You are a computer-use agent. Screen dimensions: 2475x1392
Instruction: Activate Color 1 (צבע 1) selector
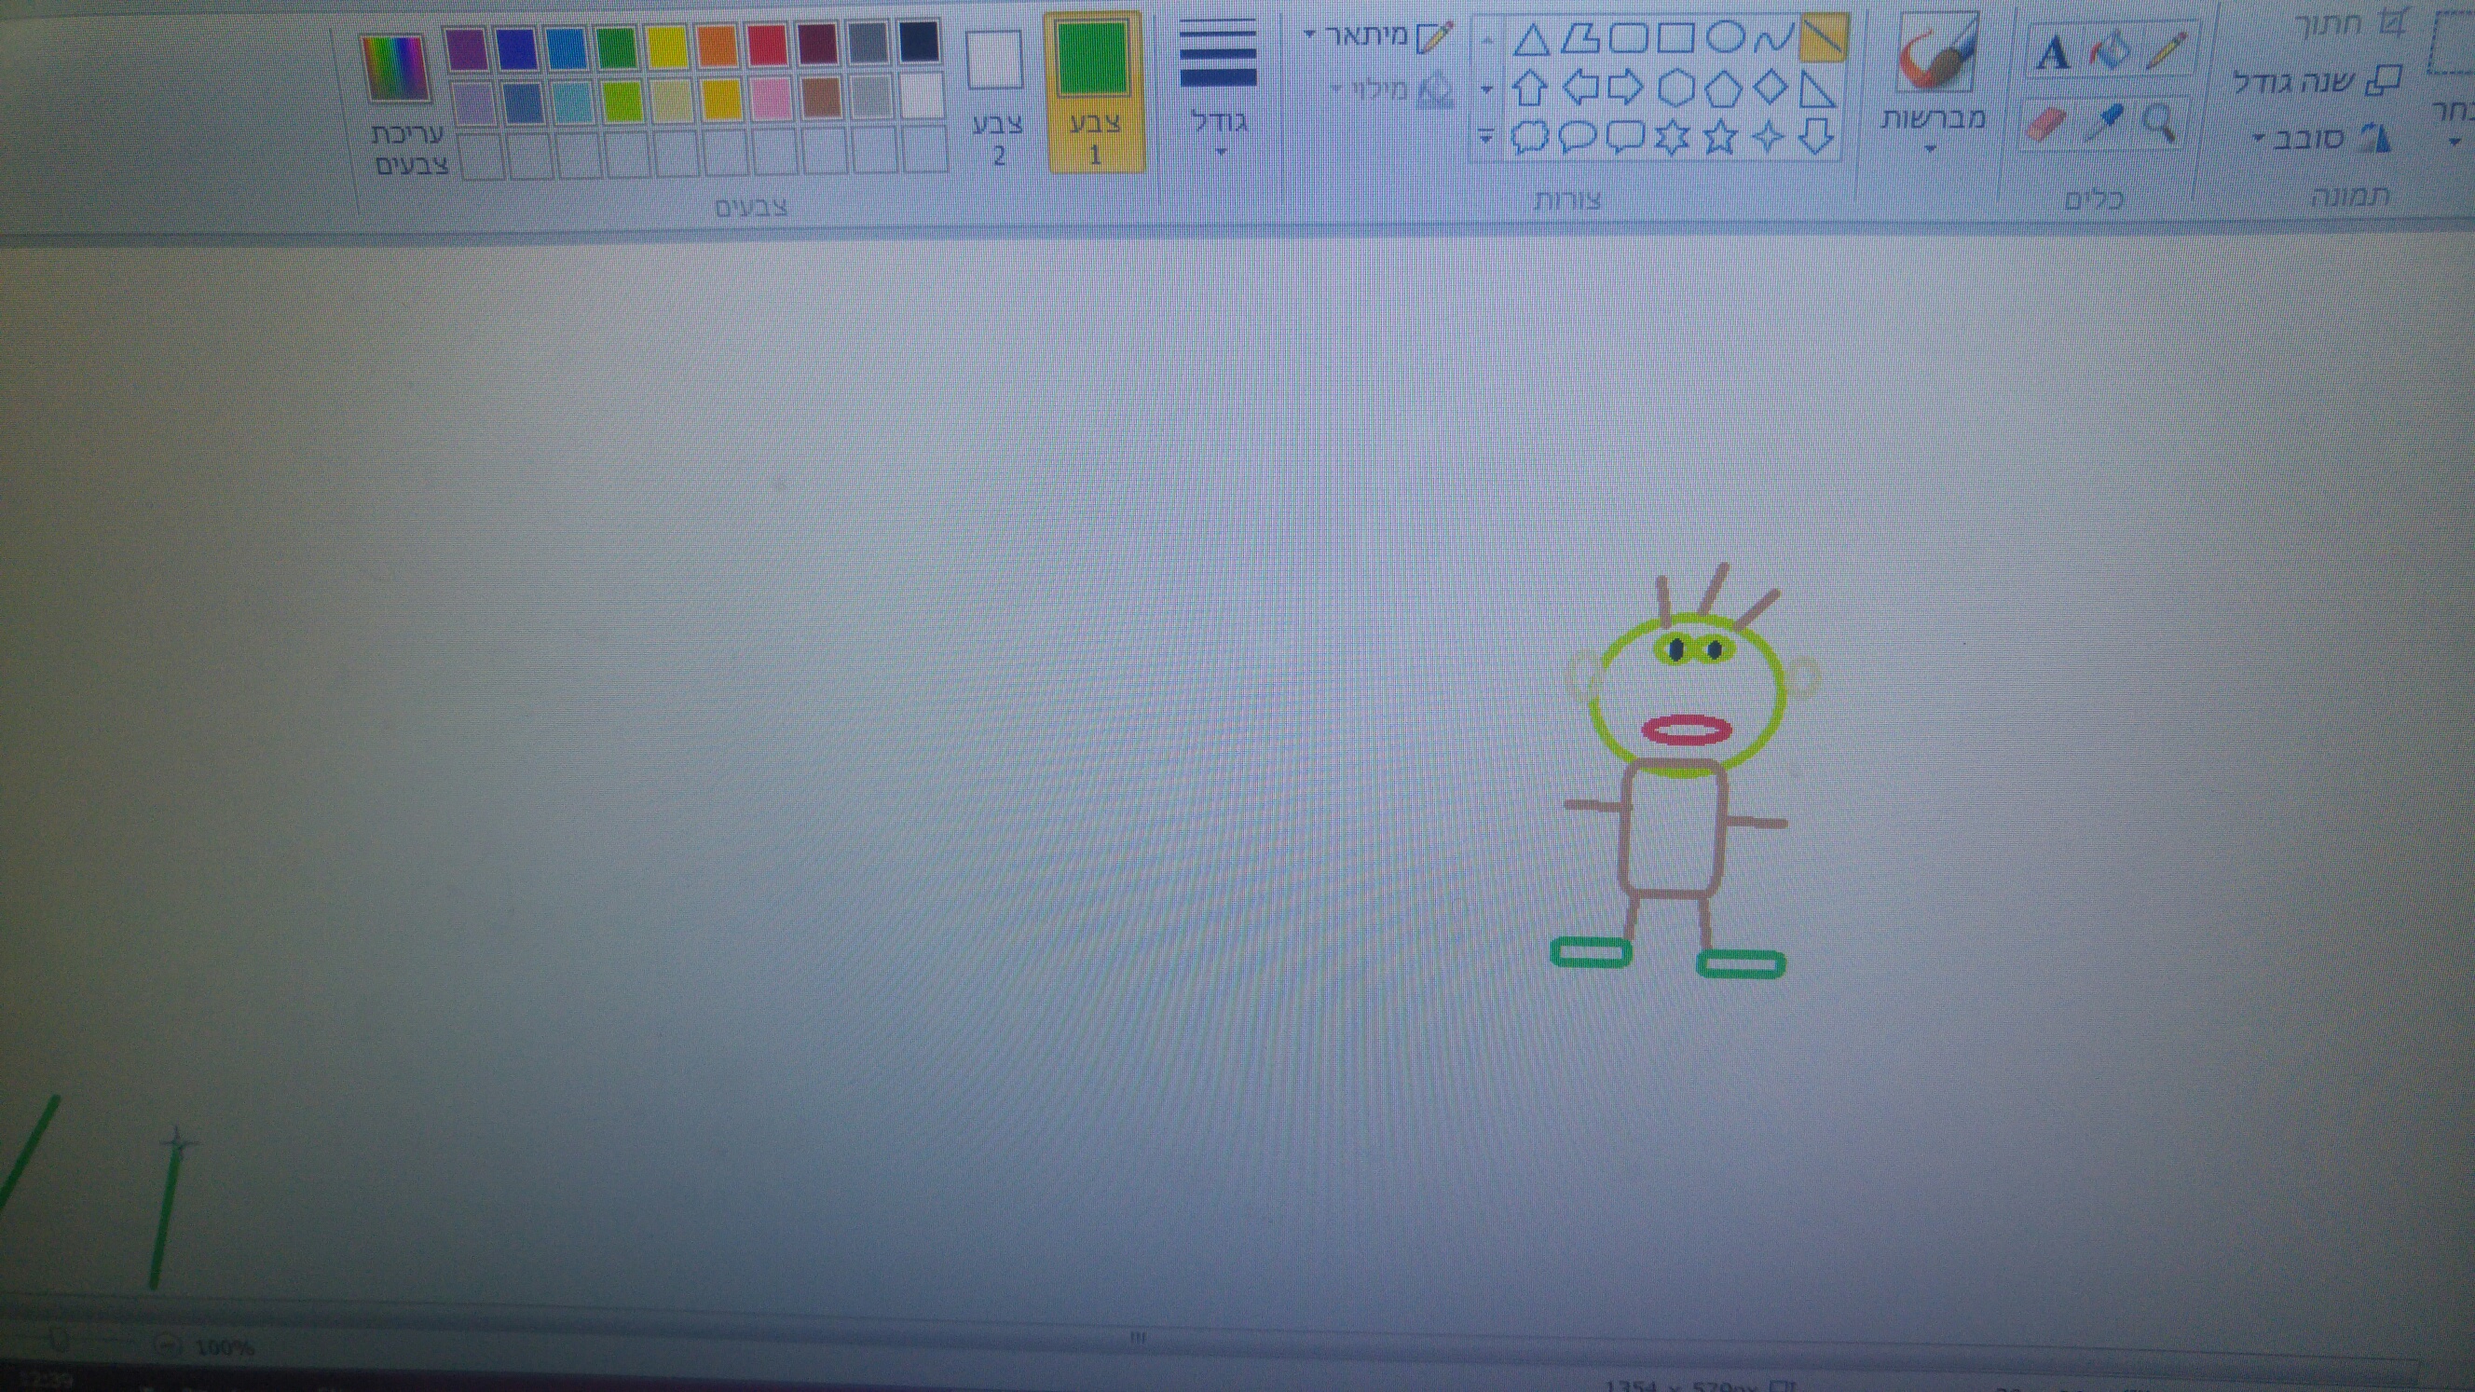pos(1093,91)
